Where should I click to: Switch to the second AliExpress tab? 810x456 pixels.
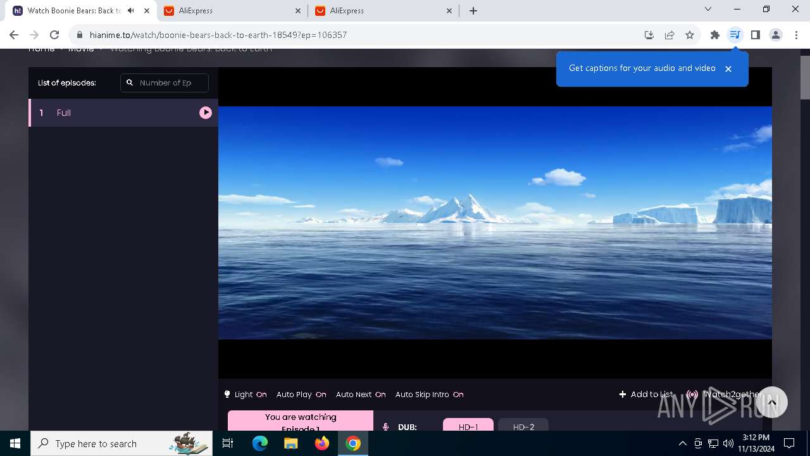[x=384, y=11]
